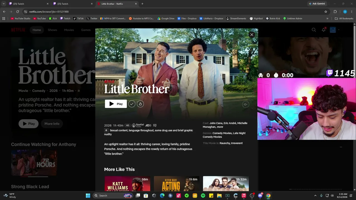
Task: Open the Chrome extensions puzzle icon
Action: (x=335, y=12)
